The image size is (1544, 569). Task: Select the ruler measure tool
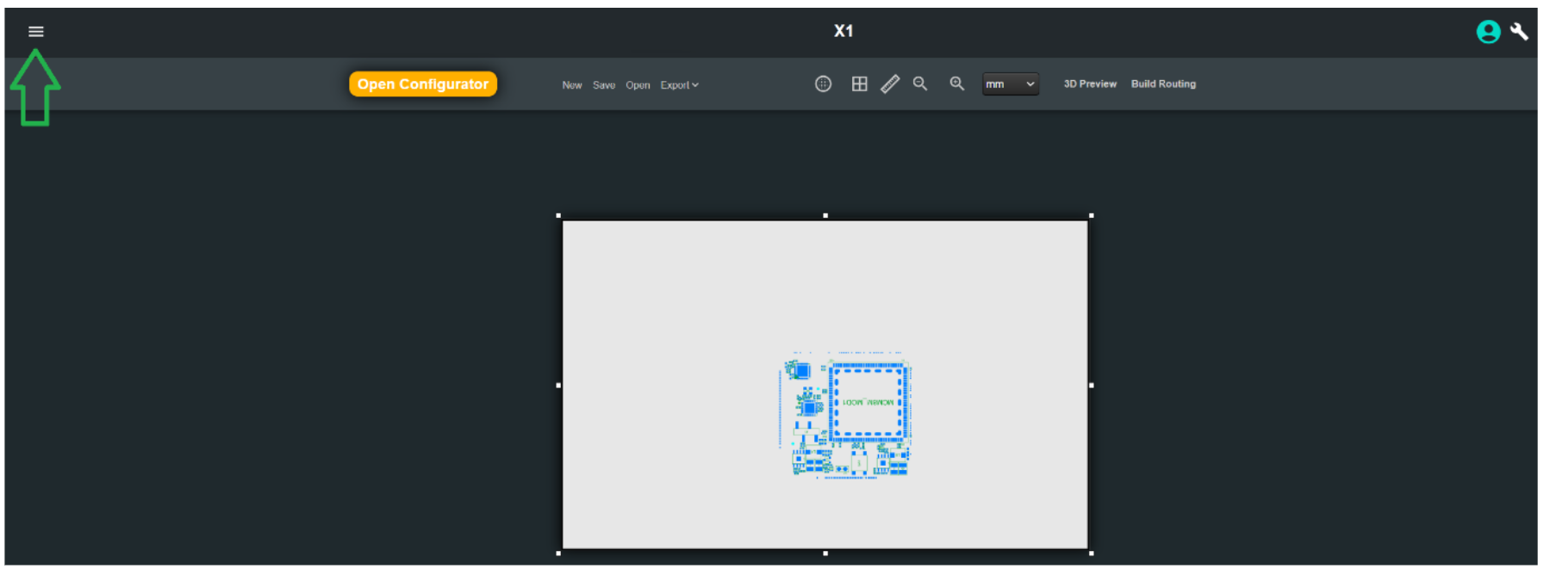click(x=890, y=83)
